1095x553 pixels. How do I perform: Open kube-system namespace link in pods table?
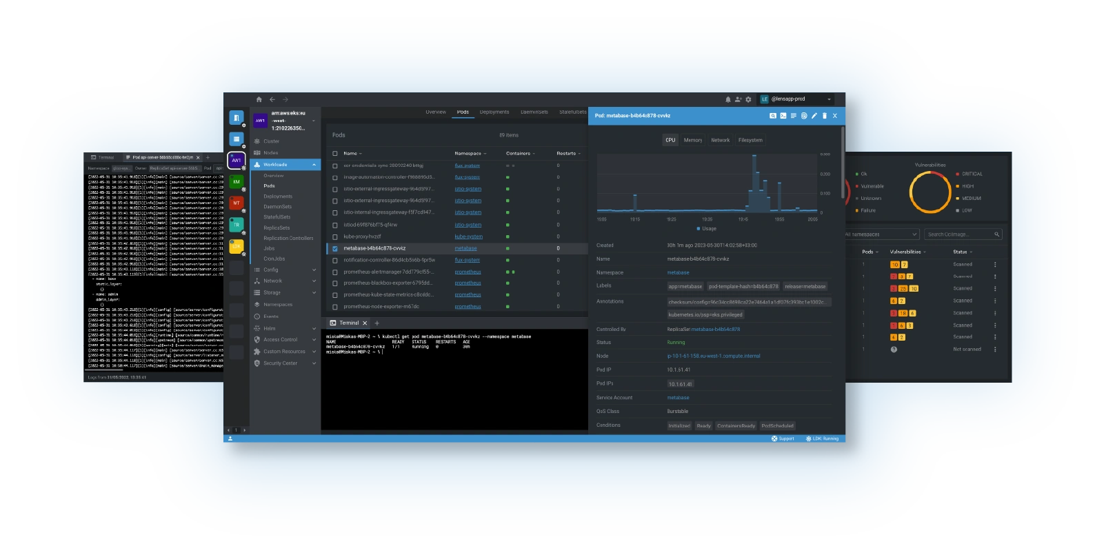pyautogui.click(x=469, y=237)
